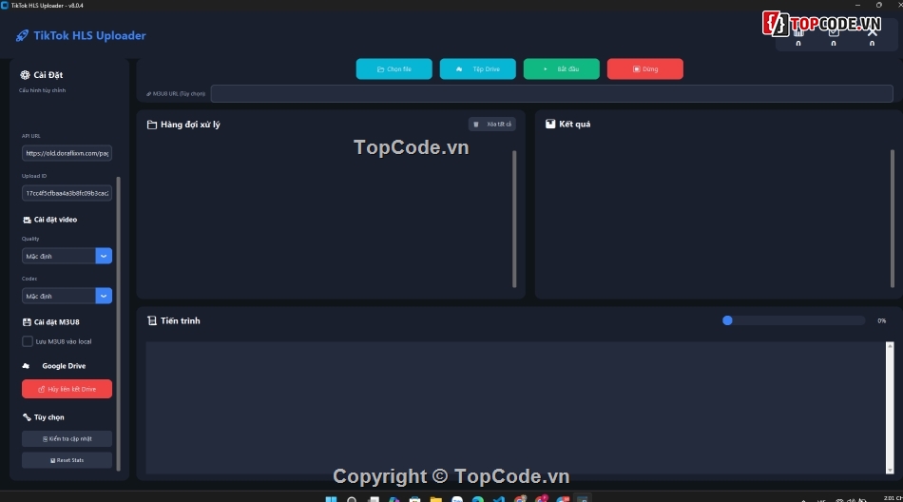The height and width of the screenshot is (502, 903).
Task: Open Microsoft Edge from the taskbar
Action: (x=478, y=499)
